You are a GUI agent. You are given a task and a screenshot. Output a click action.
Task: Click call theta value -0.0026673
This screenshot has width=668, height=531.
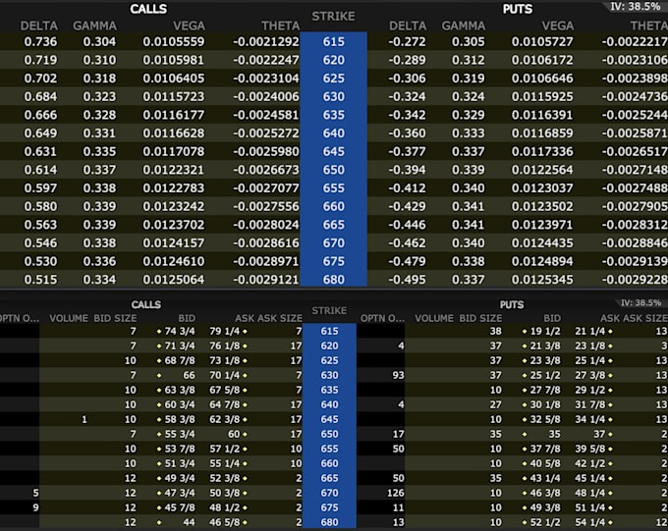point(266,170)
